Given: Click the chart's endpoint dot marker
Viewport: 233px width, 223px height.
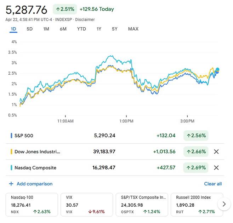Looking at the screenshot, I should tap(217, 70).
